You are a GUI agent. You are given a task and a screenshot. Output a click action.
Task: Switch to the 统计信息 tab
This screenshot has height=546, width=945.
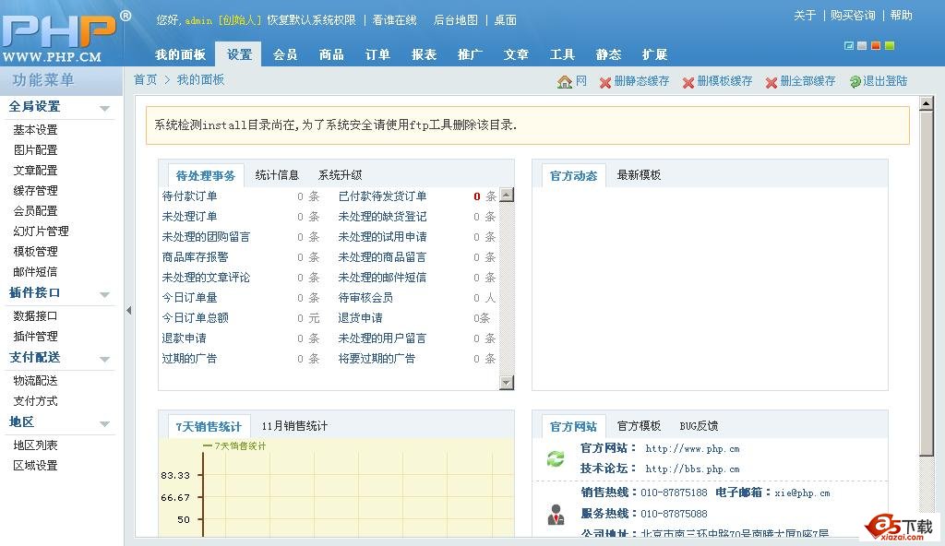pyautogui.click(x=277, y=175)
